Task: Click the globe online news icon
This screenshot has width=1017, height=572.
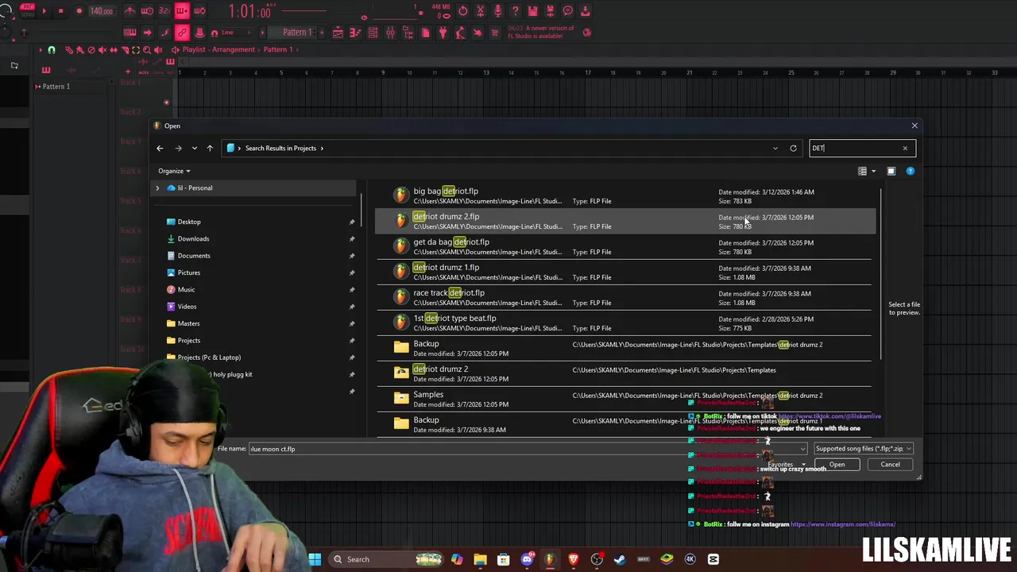Action: tap(587, 33)
